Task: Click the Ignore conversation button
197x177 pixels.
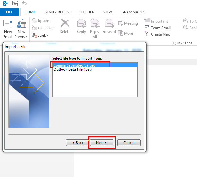Action: tap(41, 21)
